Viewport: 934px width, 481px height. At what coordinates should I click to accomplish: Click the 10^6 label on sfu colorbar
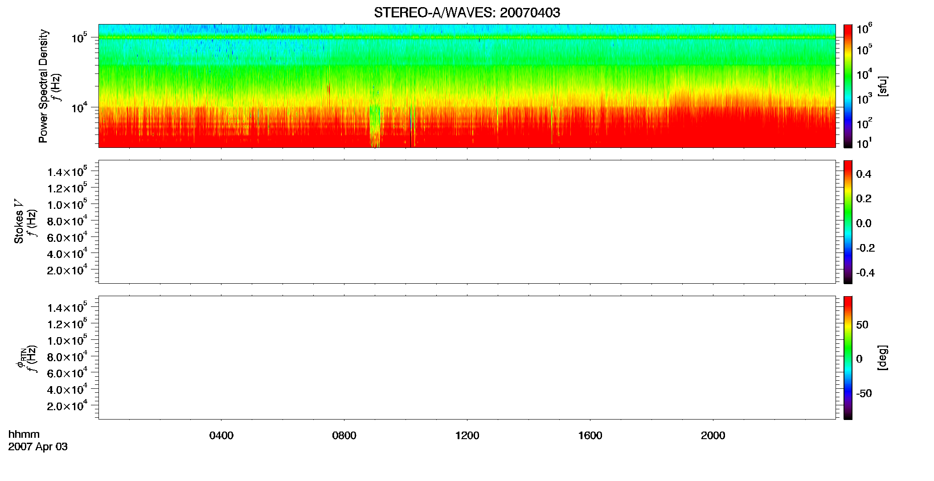[864, 29]
